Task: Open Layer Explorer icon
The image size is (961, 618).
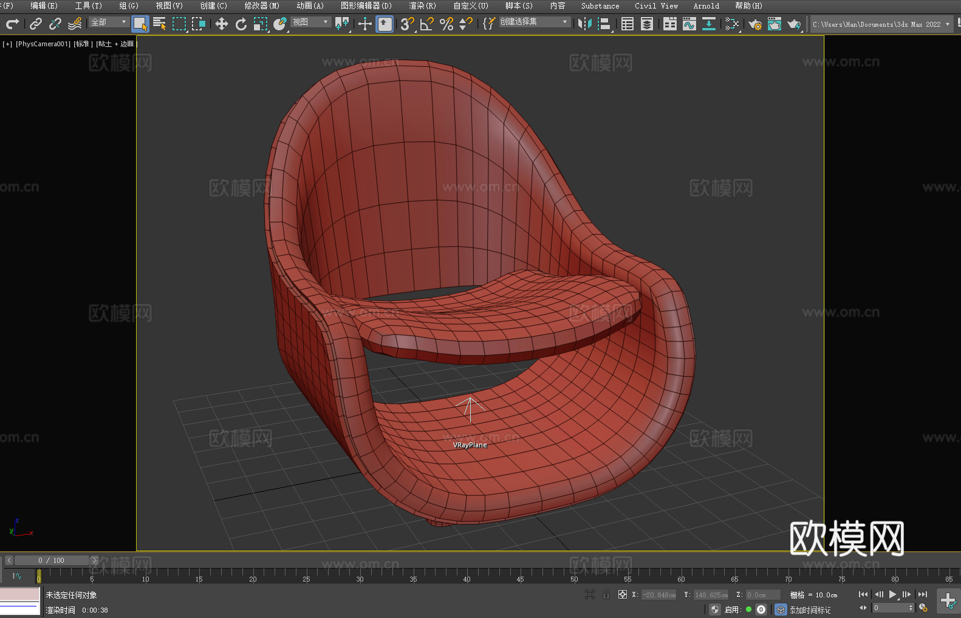Action: [x=647, y=24]
